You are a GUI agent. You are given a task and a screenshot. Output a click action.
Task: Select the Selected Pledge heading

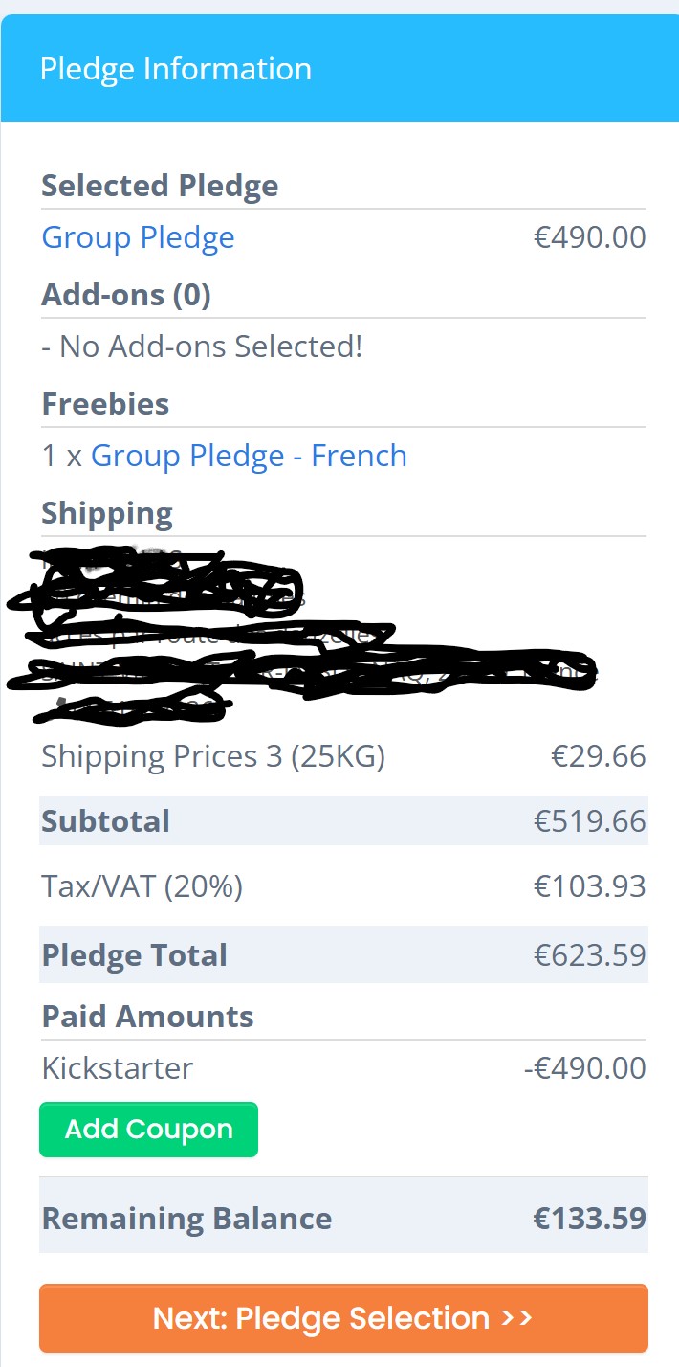(160, 186)
